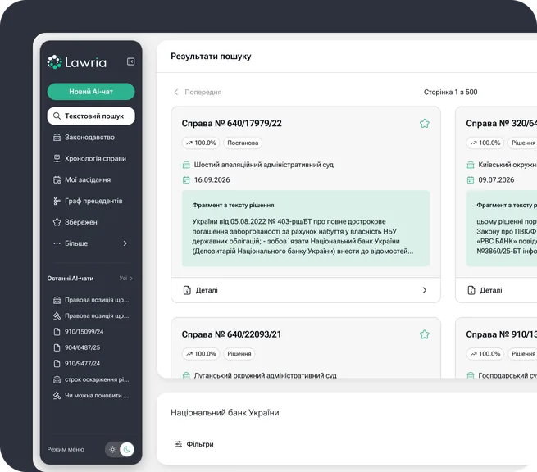Open gavel-icon chat 'Правова позиція що...'
The width and height of the screenshot is (537, 472).
91,315
